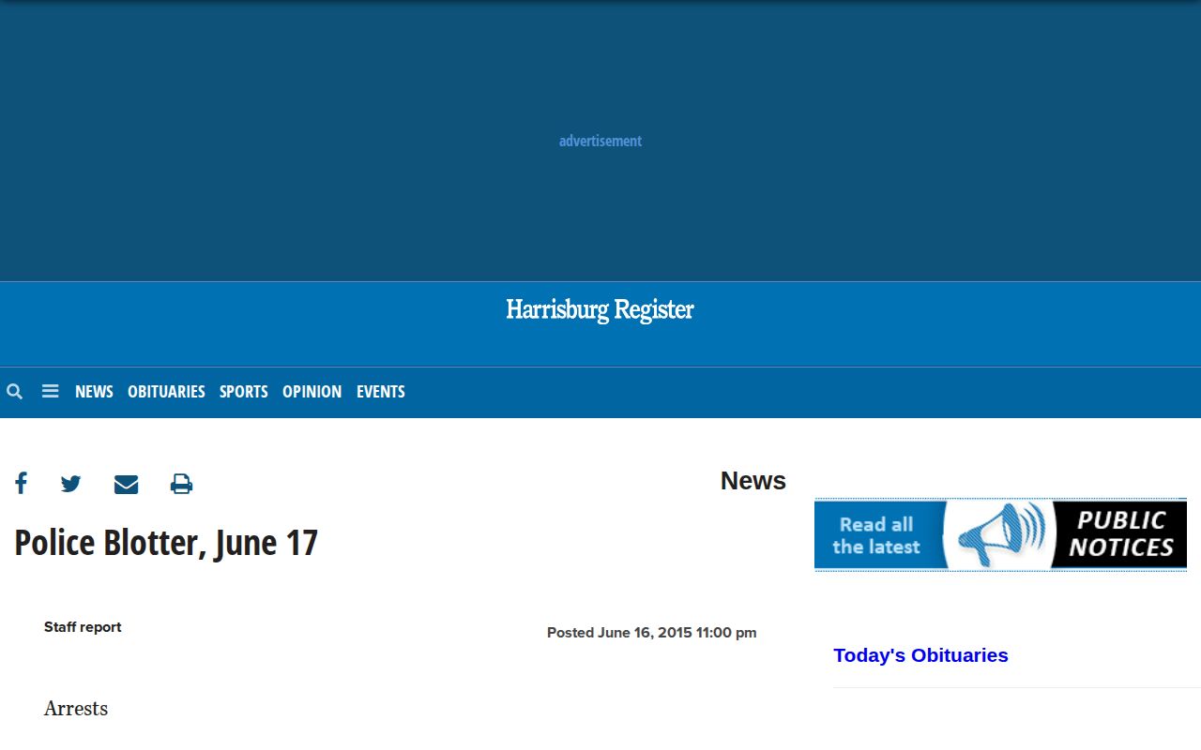Image resolution: width=1201 pixels, height=750 pixels.
Task: Share article on Facebook
Action: point(21,484)
